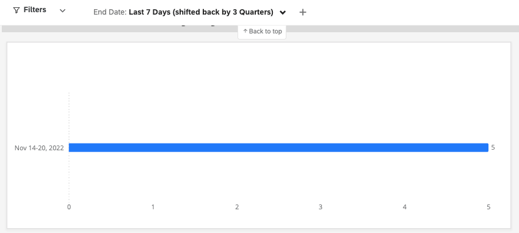This screenshot has width=519, height=233.
Task: Click the 1 tick on the x-axis
Action: coord(153,207)
